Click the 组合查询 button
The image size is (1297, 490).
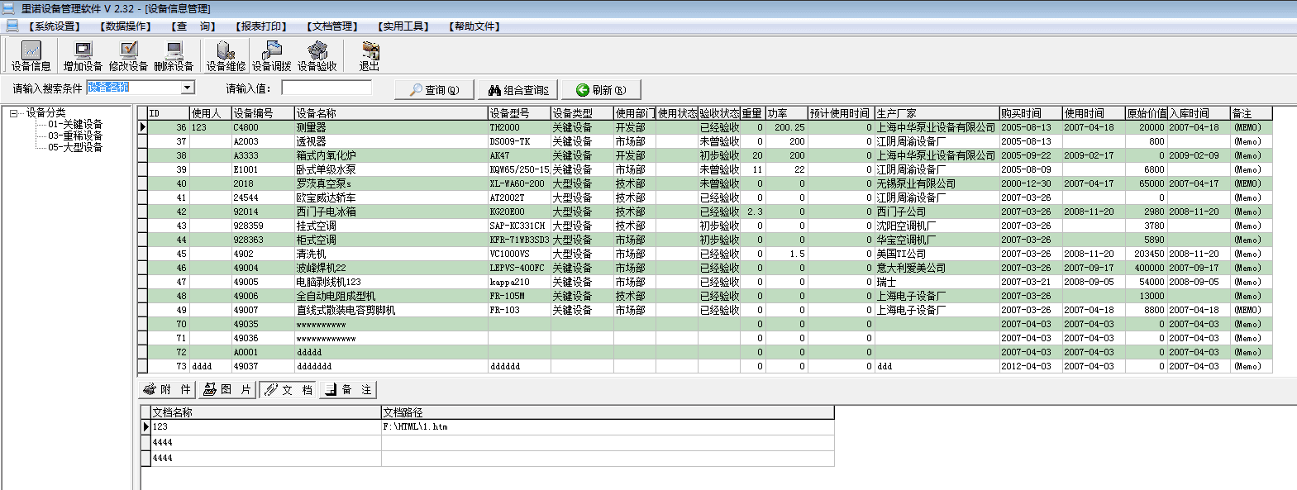pyautogui.click(x=518, y=90)
